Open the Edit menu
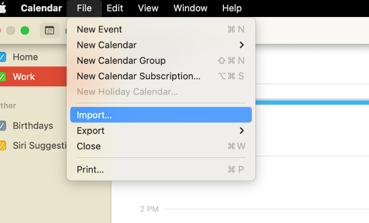This screenshot has width=369, height=223. tap(115, 8)
